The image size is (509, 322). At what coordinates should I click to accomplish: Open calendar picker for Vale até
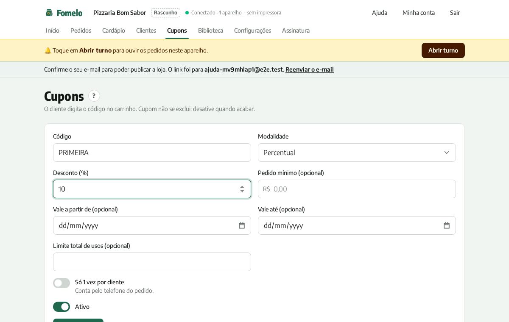pos(447,225)
